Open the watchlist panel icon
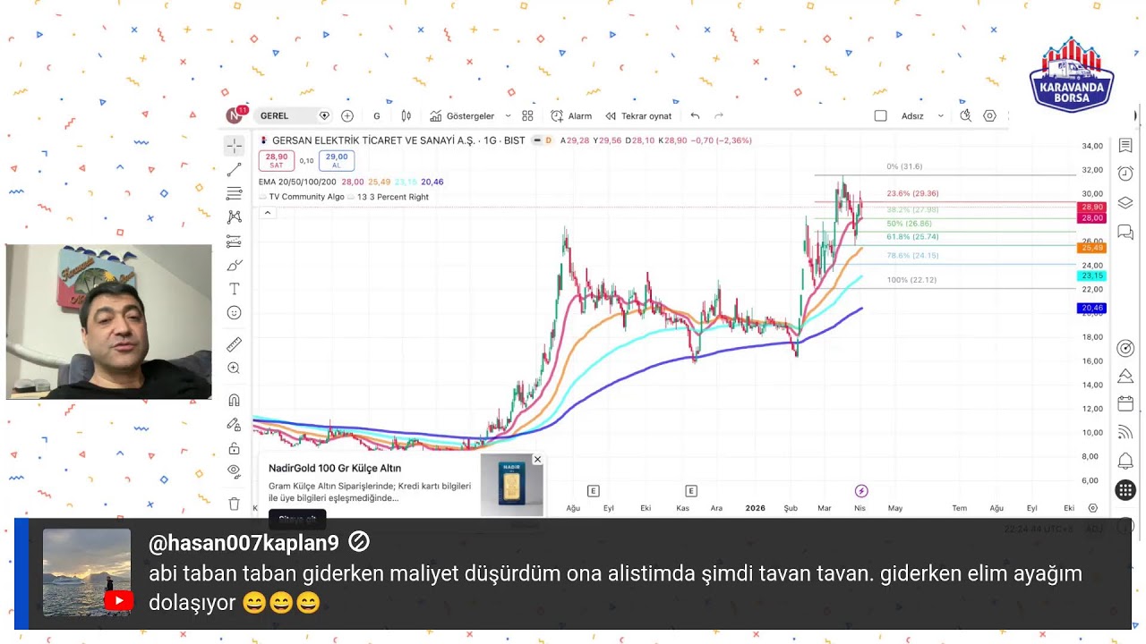Screen dimensions: 1146x644 pyautogui.click(x=1125, y=146)
